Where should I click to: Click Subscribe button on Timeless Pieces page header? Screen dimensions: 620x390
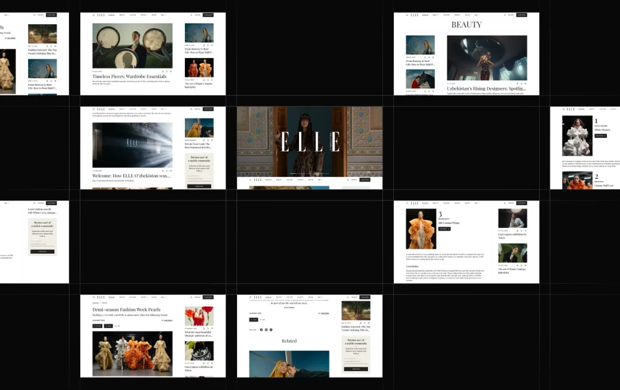point(208,15)
